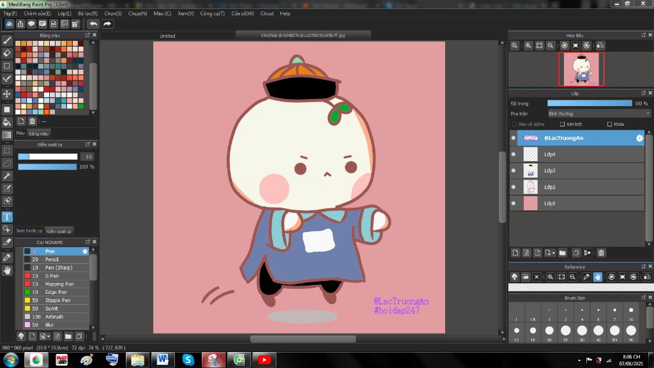Hide layer Lớp3 using its visibility dot
The width and height of the screenshot is (654, 368).
[x=513, y=171]
